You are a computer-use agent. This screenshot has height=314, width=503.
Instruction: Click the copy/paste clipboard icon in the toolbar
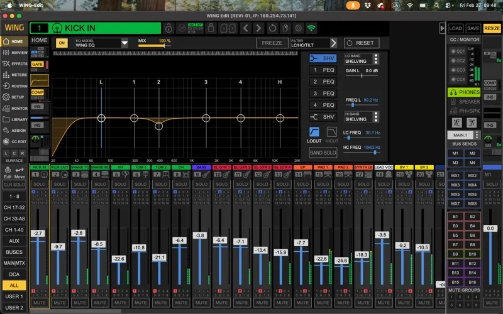pyautogui.click(x=285, y=28)
